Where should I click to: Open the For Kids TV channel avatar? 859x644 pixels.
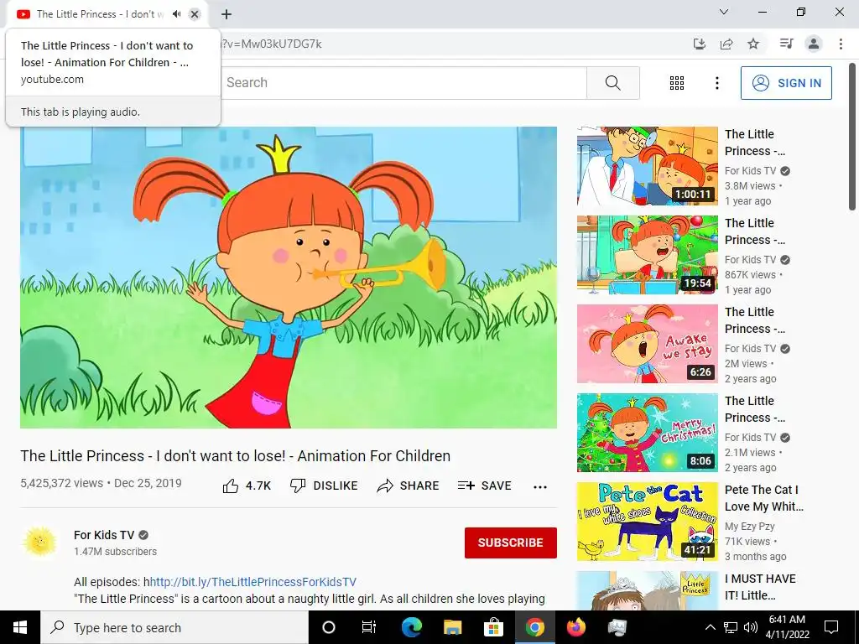tap(40, 543)
